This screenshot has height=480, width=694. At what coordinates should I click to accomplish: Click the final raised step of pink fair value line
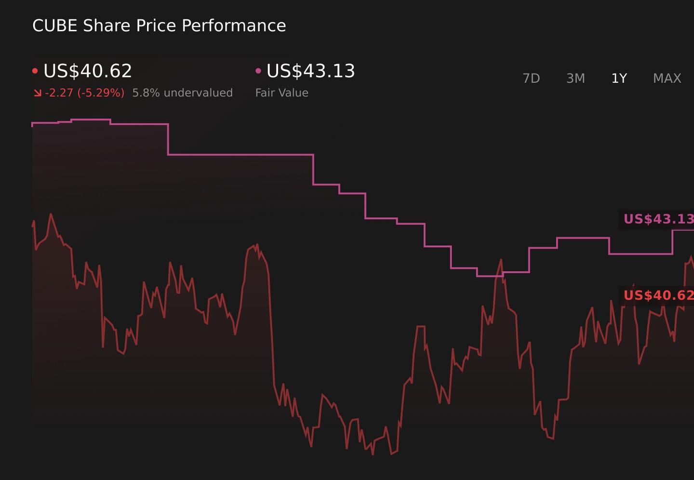click(x=683, y=230)
